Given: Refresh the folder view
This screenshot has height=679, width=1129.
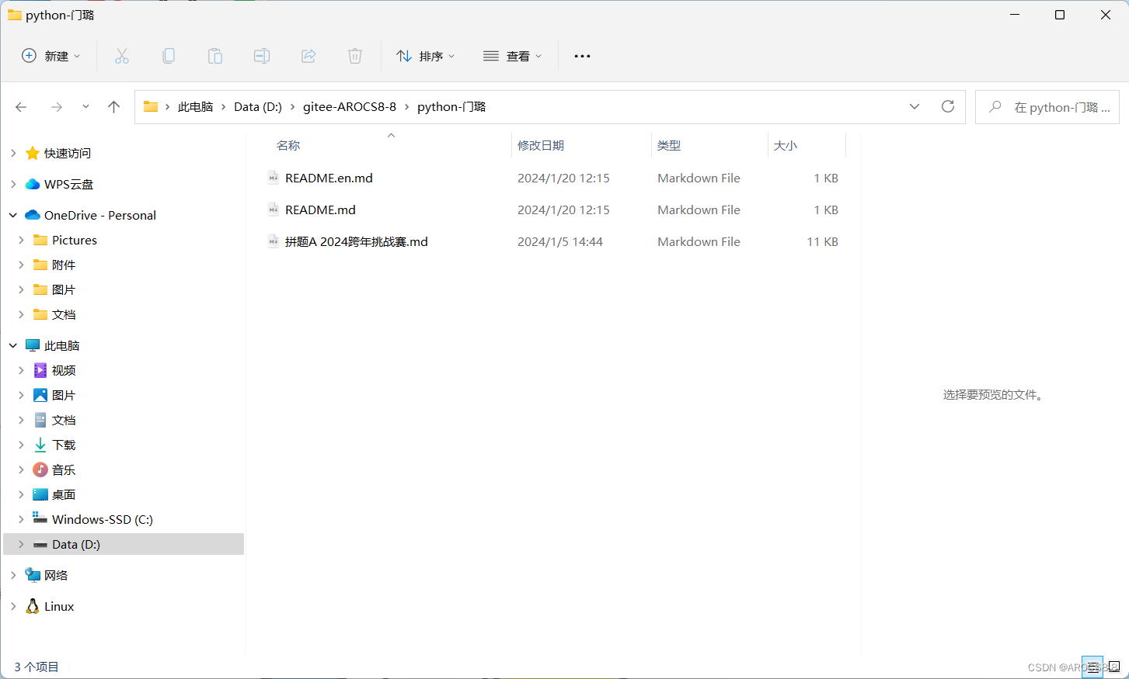Looking at the screenshot, I should tap(947, 106).
